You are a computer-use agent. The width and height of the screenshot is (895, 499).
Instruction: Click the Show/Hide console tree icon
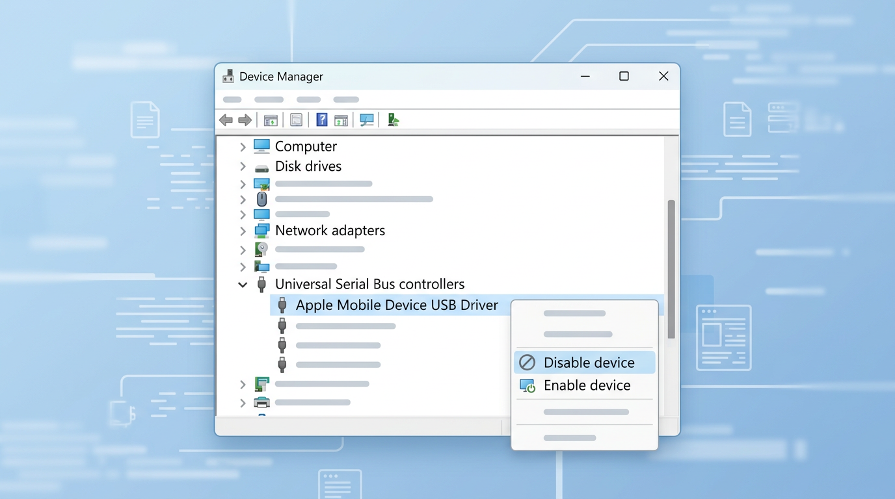tap(271, 120)
